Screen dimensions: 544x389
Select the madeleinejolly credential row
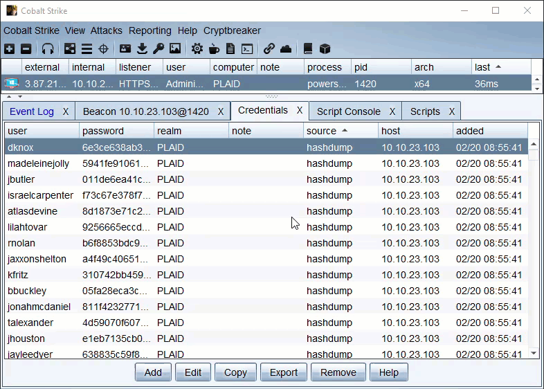point(266,163)
